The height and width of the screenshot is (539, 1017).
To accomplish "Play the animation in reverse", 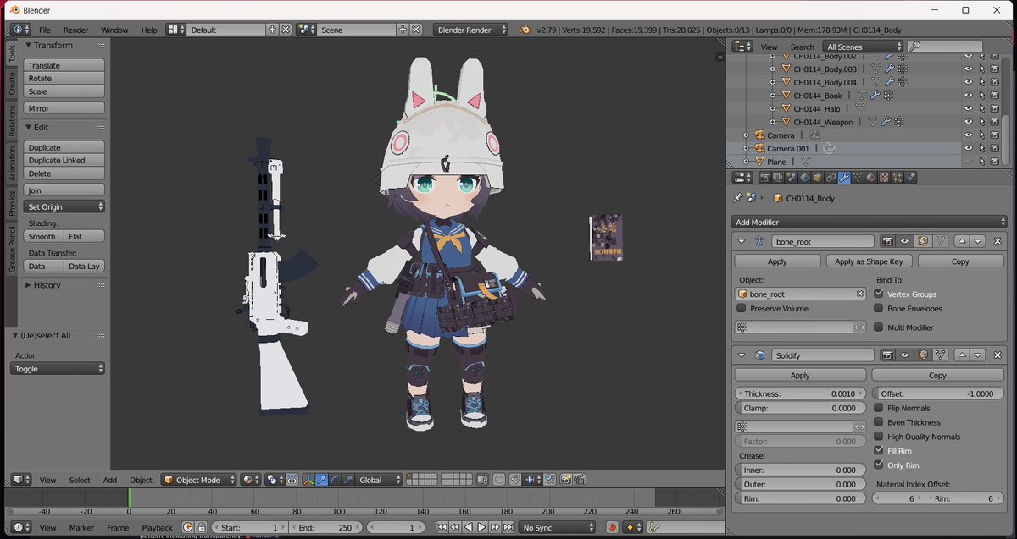I will [469, 527].
